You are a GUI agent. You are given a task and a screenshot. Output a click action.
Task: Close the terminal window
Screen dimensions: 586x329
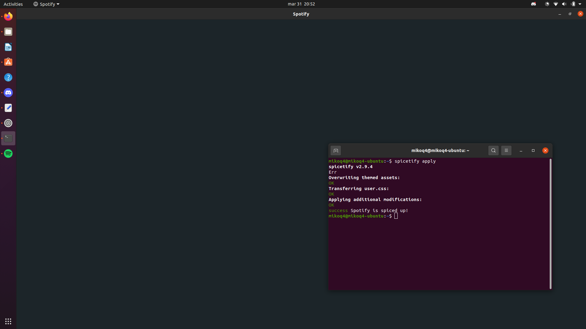[x=545, y=150]
